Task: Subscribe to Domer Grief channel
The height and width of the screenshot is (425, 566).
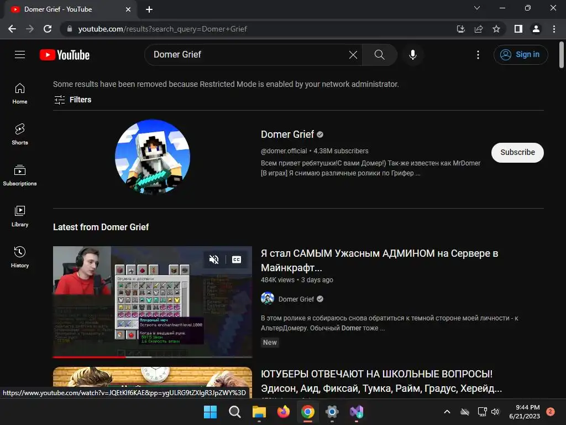Action: [x=517, y=153]
